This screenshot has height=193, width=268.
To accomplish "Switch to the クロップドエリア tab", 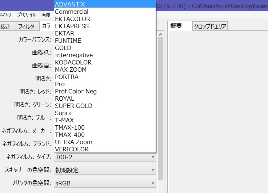I will click(x=210, y=26).
